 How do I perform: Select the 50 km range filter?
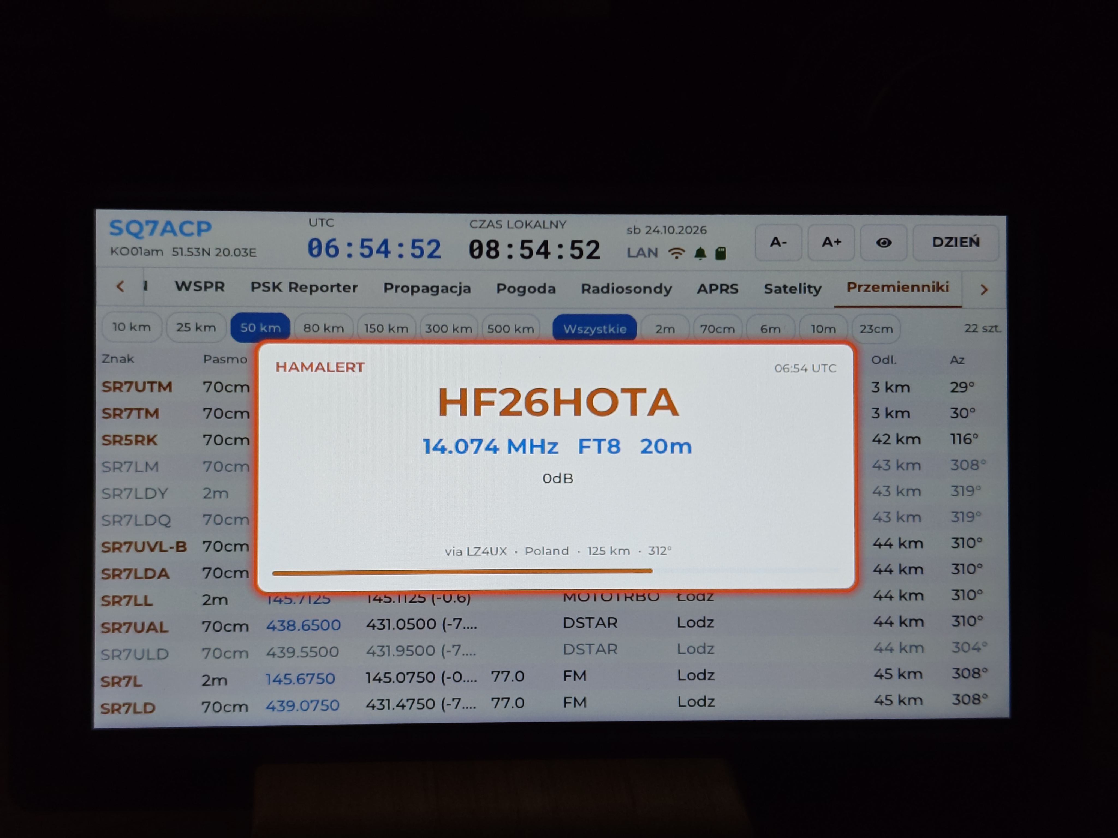point(260,328)
